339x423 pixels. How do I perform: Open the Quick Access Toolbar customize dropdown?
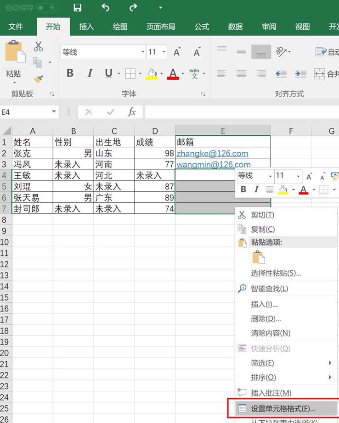(160, 7)
